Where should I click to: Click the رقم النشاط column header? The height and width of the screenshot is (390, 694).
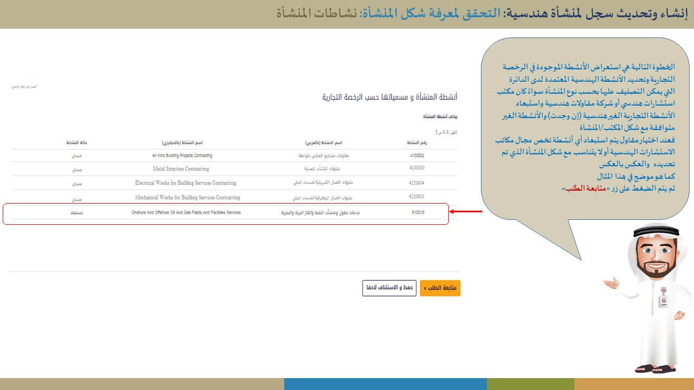click(x=417, y=142)
